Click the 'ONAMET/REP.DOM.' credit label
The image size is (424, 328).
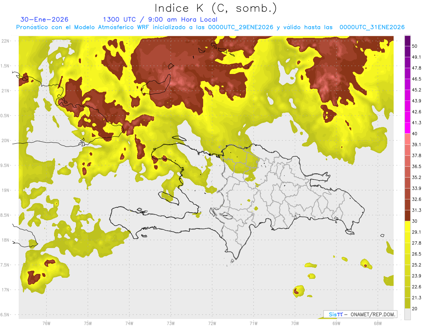[372, 314]
